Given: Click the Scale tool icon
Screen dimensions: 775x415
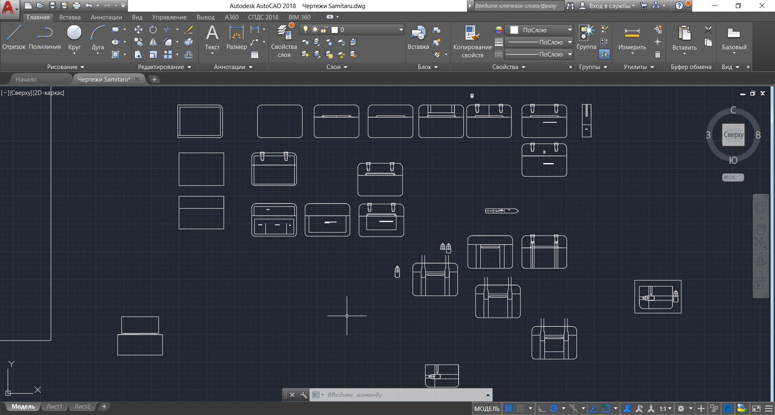Looking at the screenshot, I should tap(153, 54).
